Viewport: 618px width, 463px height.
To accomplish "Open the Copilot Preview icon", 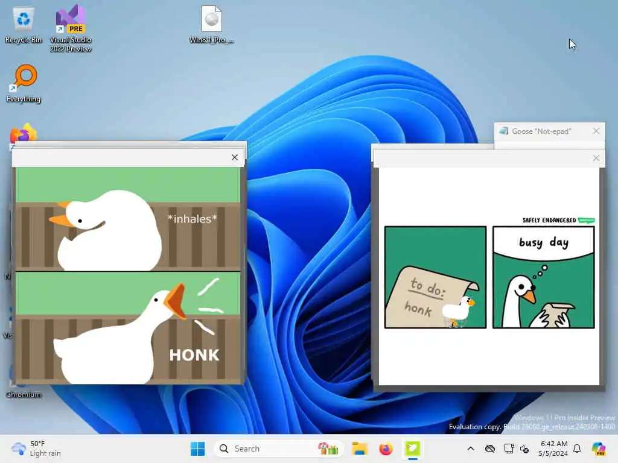I will click(x=599, y=449).
